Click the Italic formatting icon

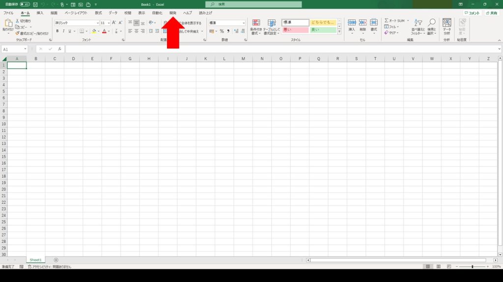coord(63,31)
